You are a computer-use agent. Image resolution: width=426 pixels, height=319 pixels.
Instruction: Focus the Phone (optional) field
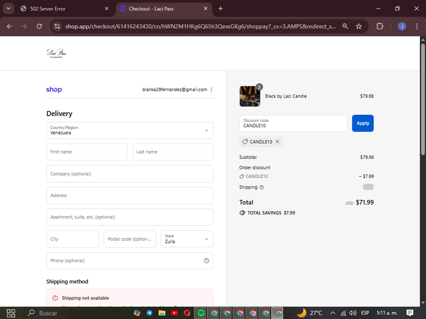click(x=130, y=261)
